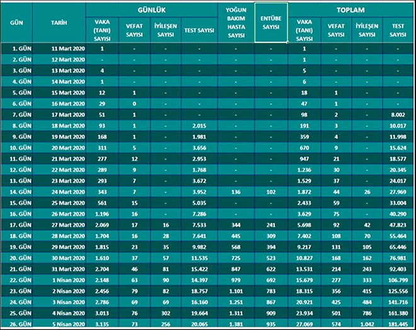Image resolution: width=416 pixels, height=330 pixels.
Task: Click TEST SAYISI header under GÜNLÜK
Action: [199, 30]
